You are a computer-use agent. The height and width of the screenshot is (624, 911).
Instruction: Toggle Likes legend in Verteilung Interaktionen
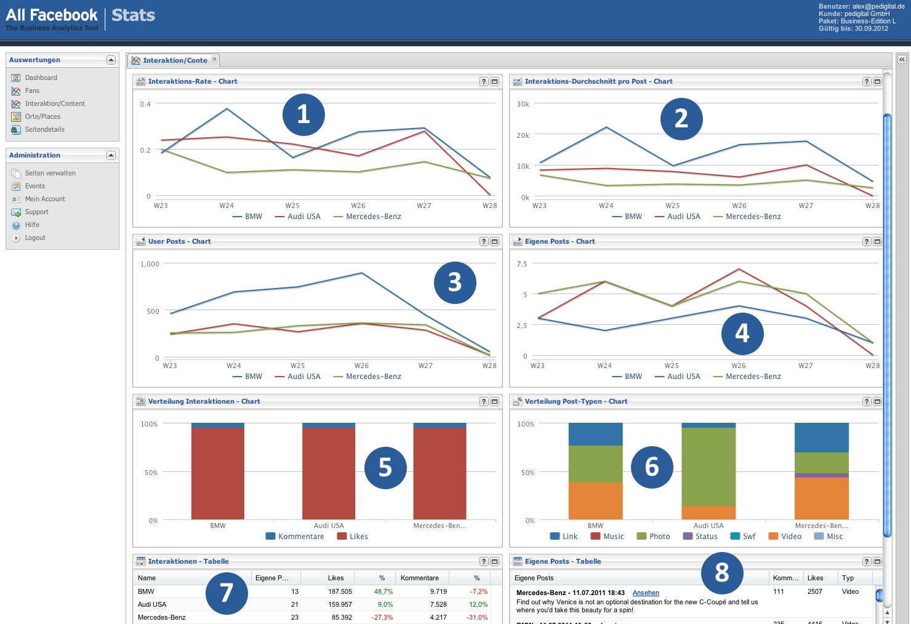[x=353, y=537]
